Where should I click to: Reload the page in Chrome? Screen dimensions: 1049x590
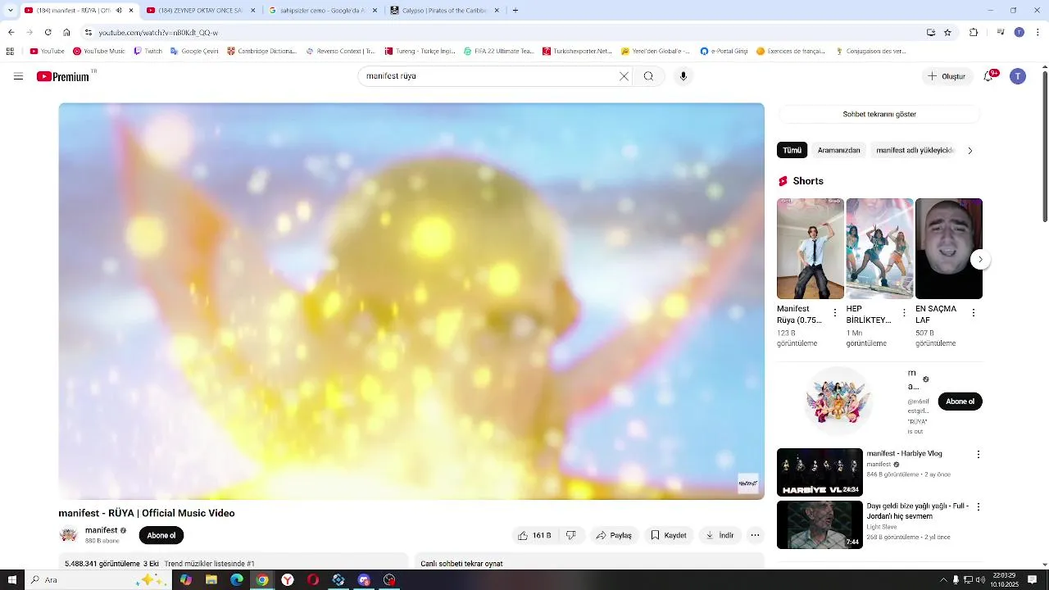tap(48, 32)
